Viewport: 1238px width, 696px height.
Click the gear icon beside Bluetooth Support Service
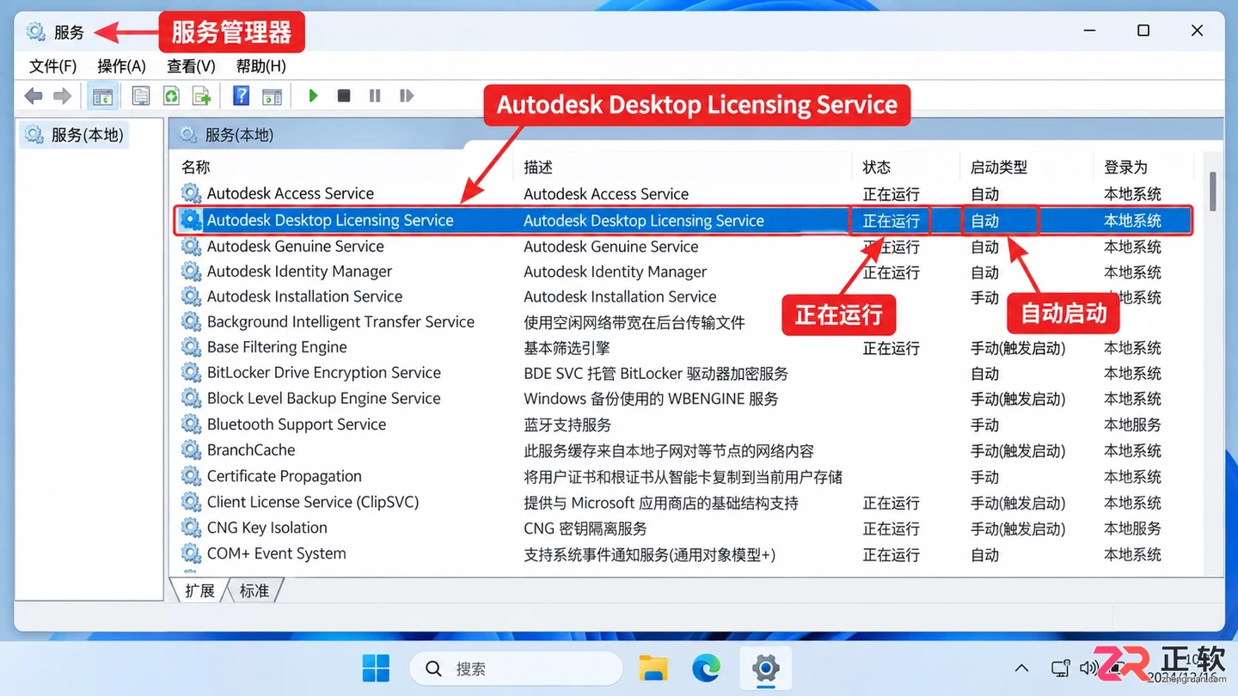[191, 424]
